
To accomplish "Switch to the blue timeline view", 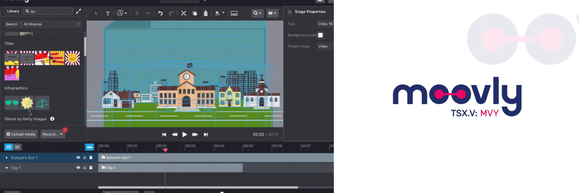I will [x=8, y=147].
